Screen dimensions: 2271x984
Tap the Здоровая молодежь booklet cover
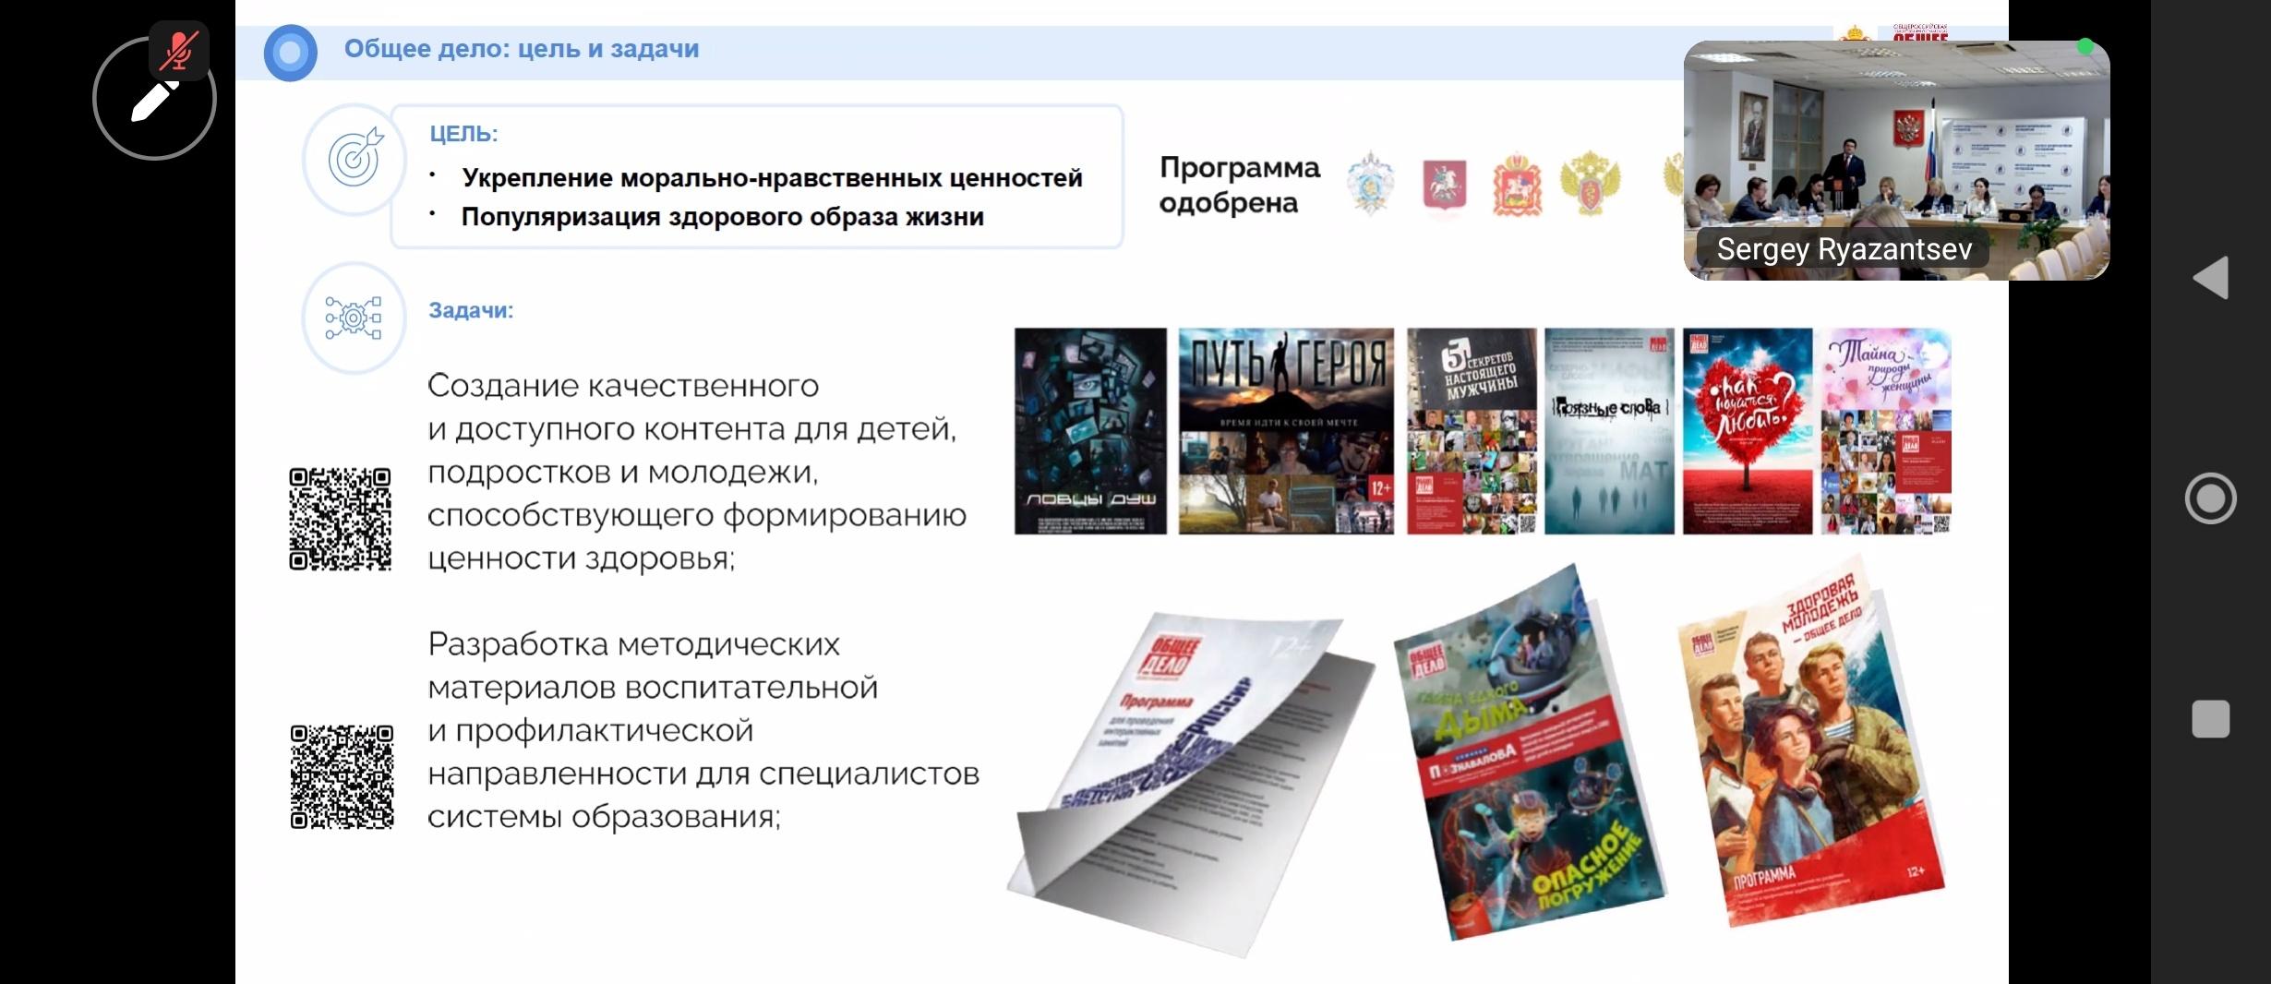point(1809,743)
